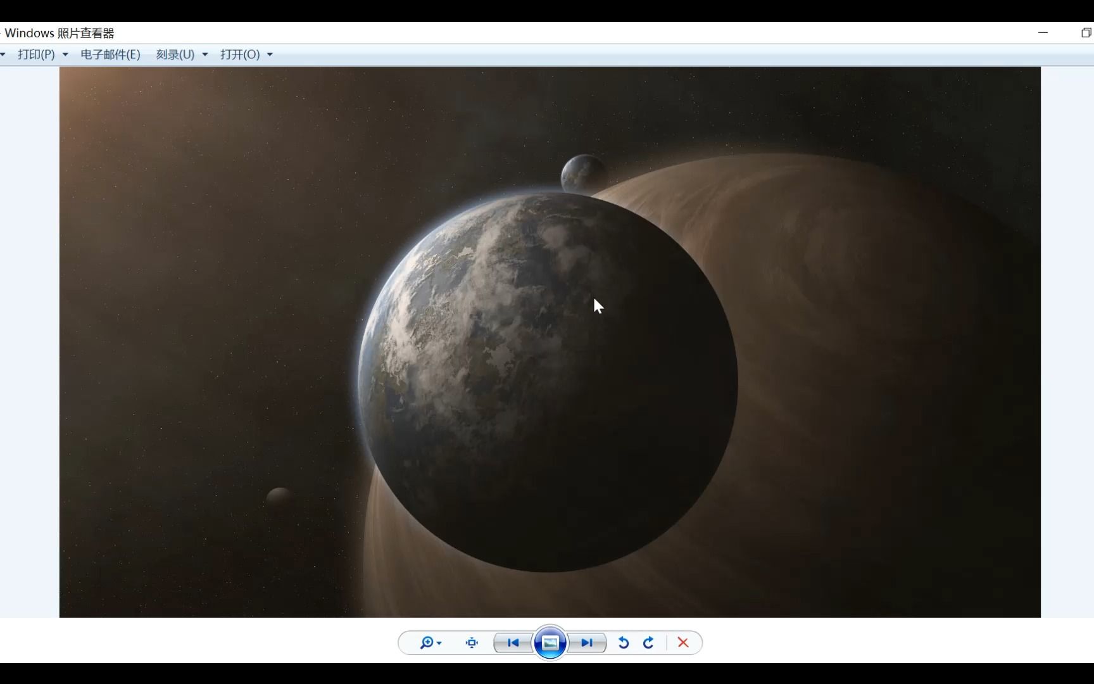Click the displayed planet photo
This screenshot has height=684, width=1094.
click(x=550, y=342)
